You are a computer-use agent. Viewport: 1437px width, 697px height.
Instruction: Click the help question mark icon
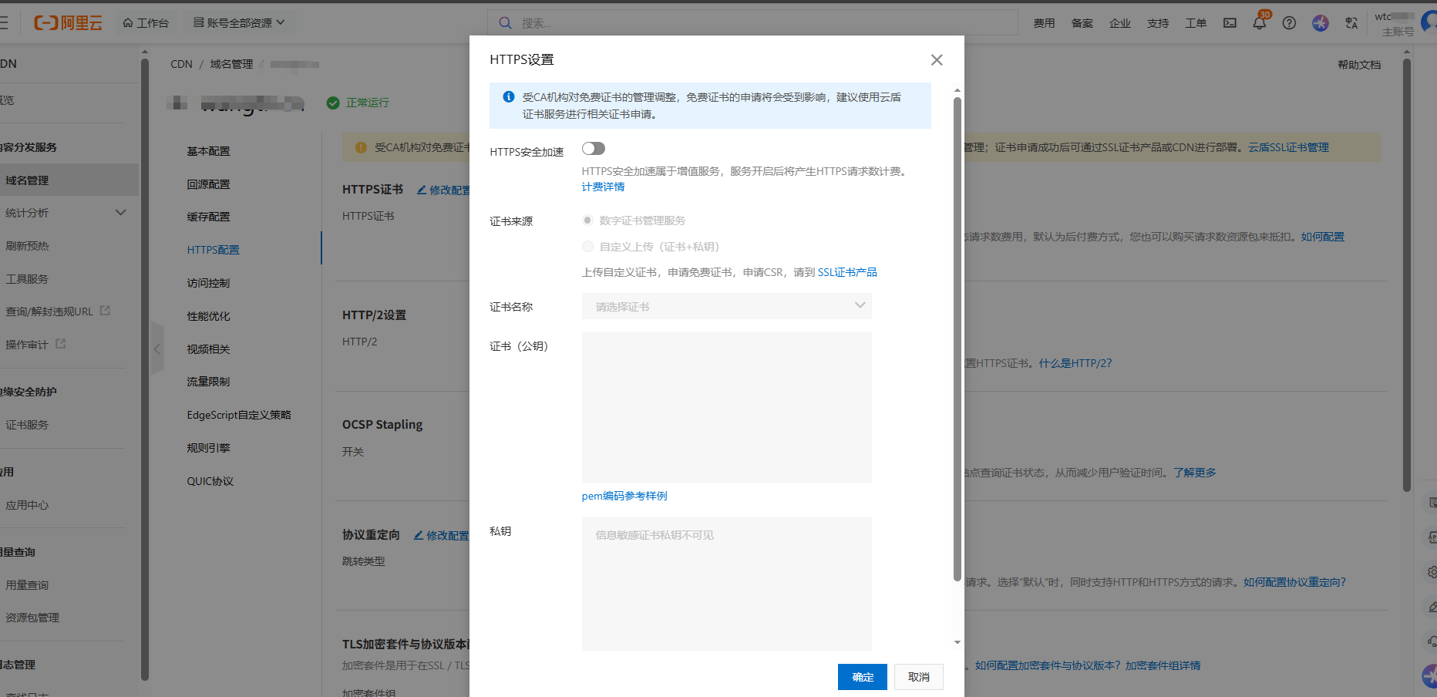pyautogui.click(x=1289, y=23)
